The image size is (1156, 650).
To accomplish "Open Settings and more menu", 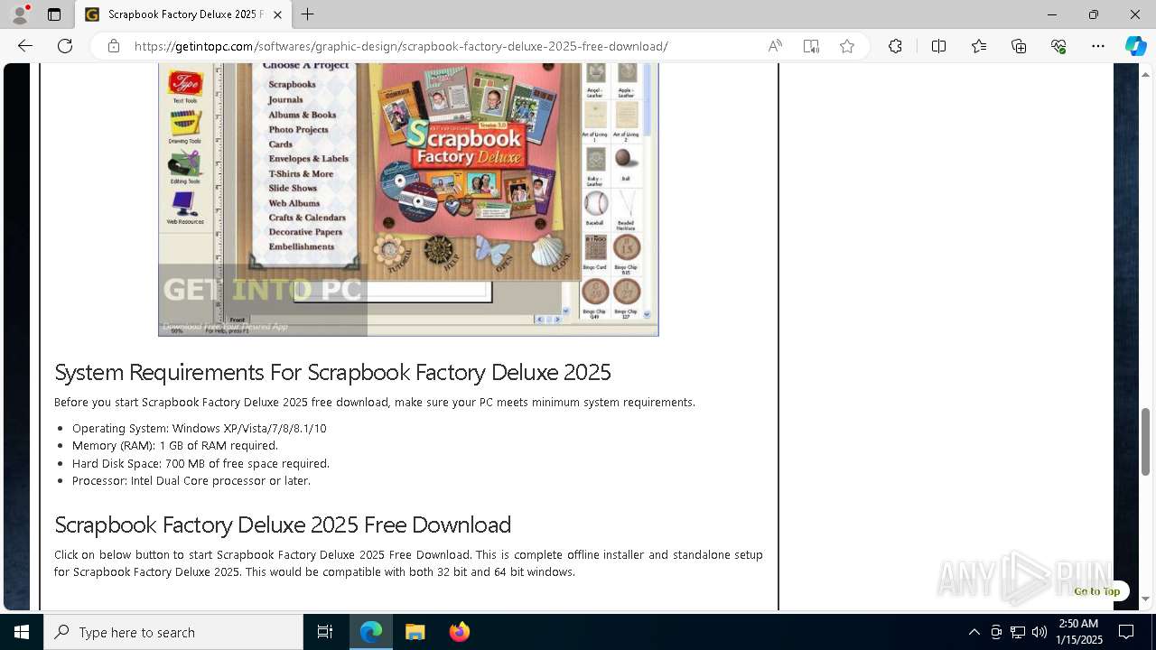I will pyautogui.click(x=1098, y=46).
